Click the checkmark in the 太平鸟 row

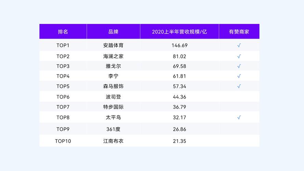pyautogui.click(x=239, y=117)
